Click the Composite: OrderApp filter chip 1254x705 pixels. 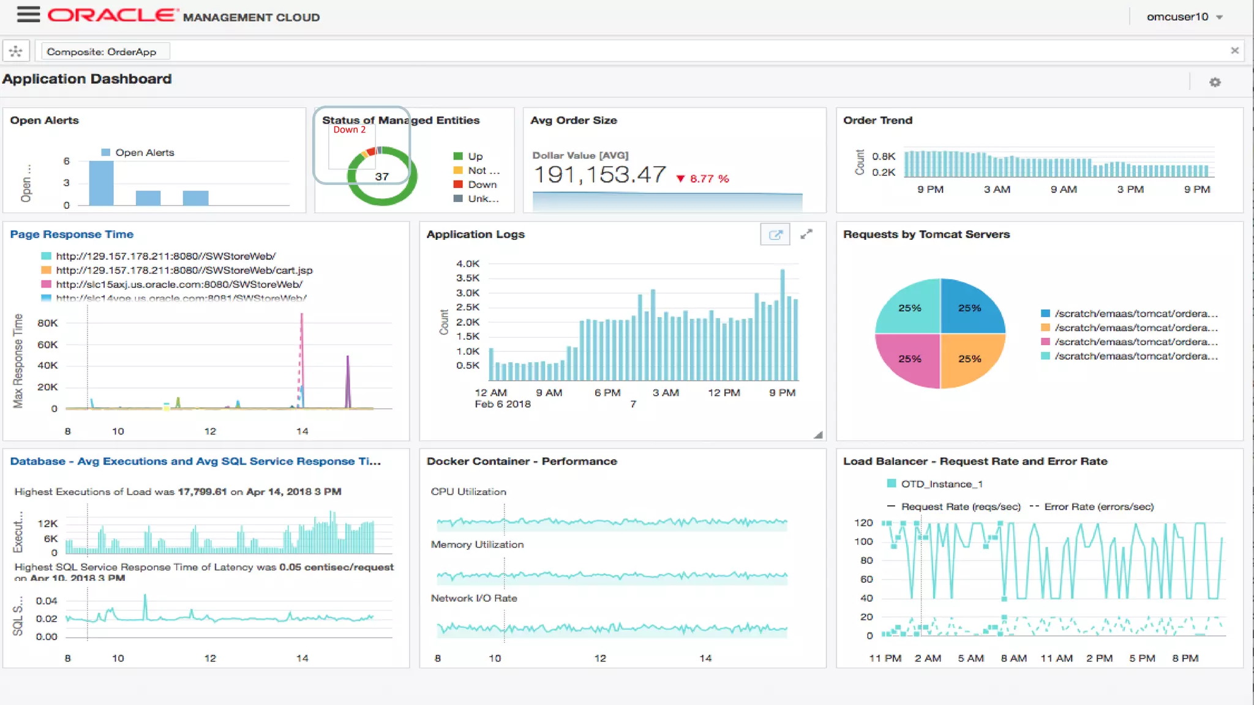click(x=102, y=51)
